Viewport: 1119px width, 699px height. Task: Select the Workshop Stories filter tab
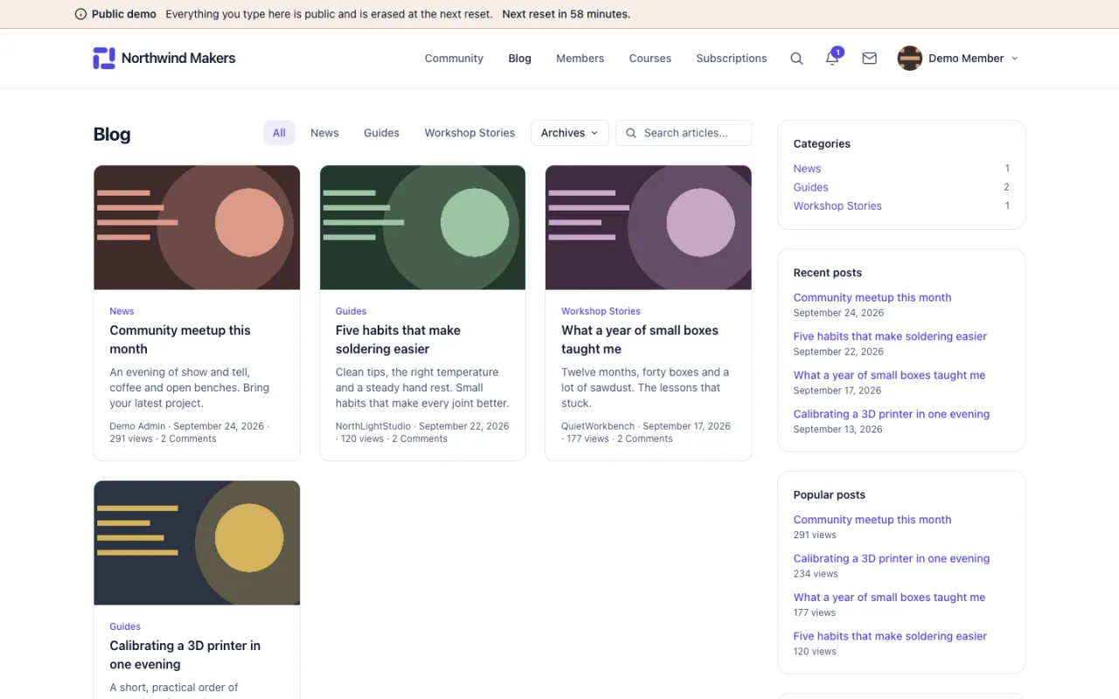(469, 133)
